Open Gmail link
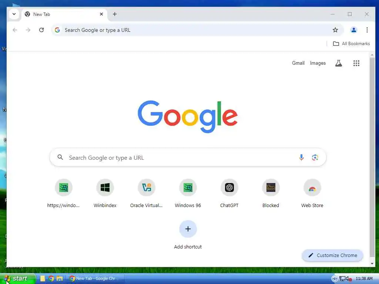Screen dimensions: 379x284 [298, 63]
